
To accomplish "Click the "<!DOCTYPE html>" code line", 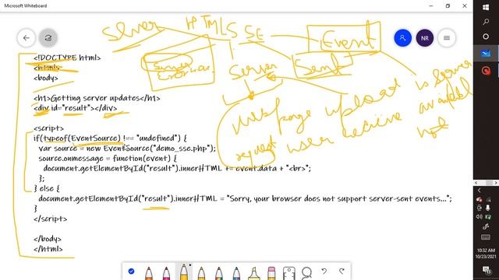I will (67, 58).
